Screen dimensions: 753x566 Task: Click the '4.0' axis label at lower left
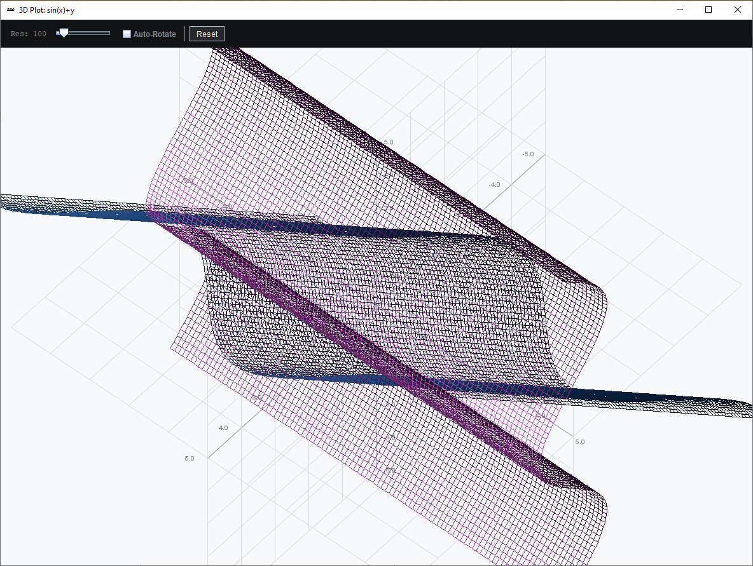[223, 428]
